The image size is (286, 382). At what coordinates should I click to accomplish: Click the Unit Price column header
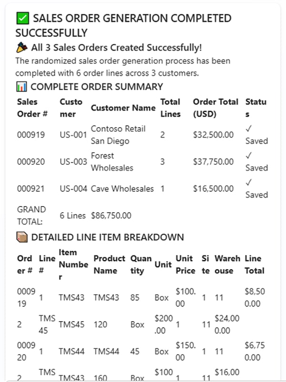185,265
